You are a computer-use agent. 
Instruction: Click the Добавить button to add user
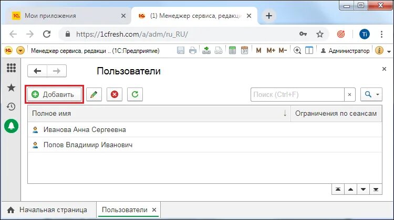click(54, 94)
